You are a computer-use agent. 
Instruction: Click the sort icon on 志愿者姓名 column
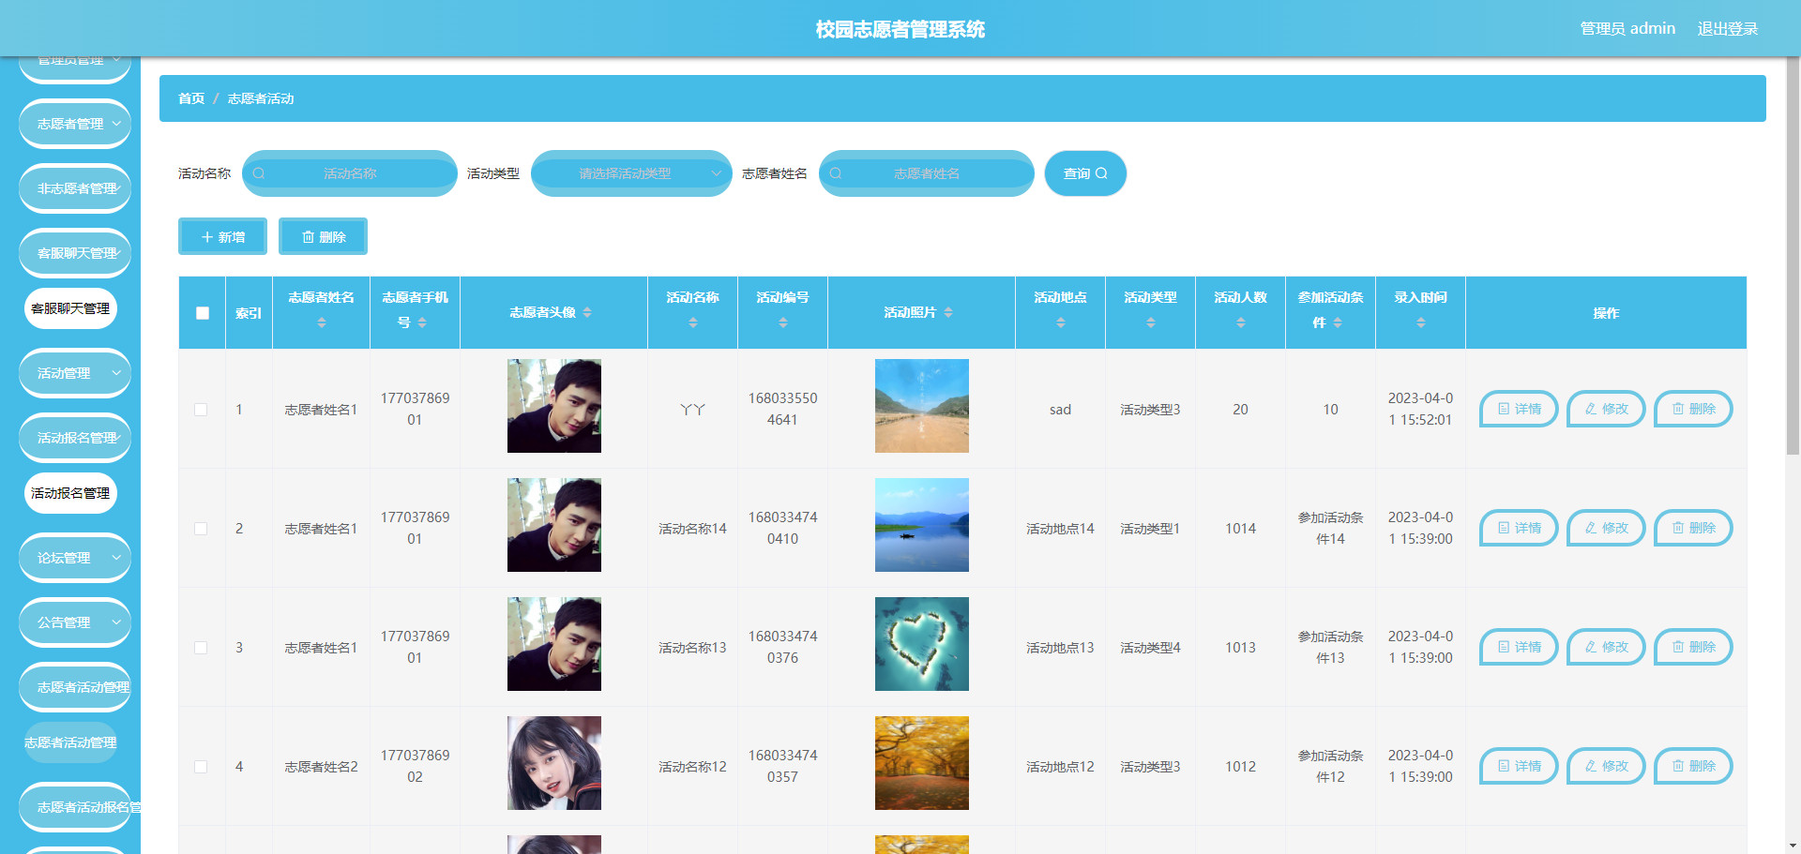[x=321, y=322]
